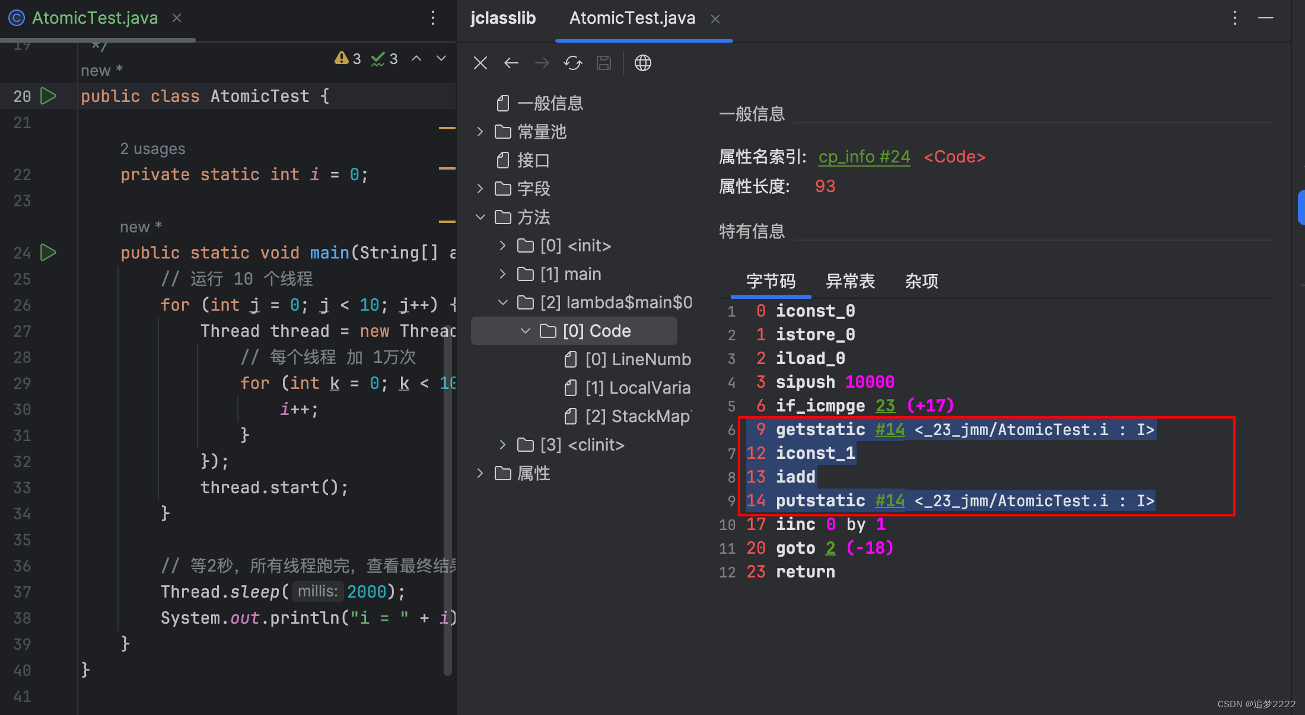Click on 'thread.start();' code line
Screen dimensions: 1305x715
(x=274, y=487)
